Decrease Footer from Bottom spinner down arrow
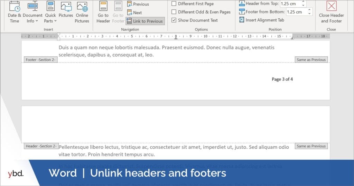Viewport: 354px width, 186px height. 309,13
